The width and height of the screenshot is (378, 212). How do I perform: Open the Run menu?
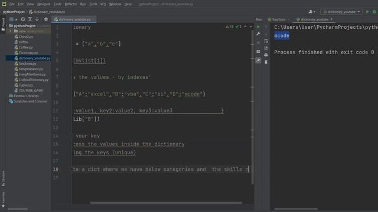click(x=83, y=4)
